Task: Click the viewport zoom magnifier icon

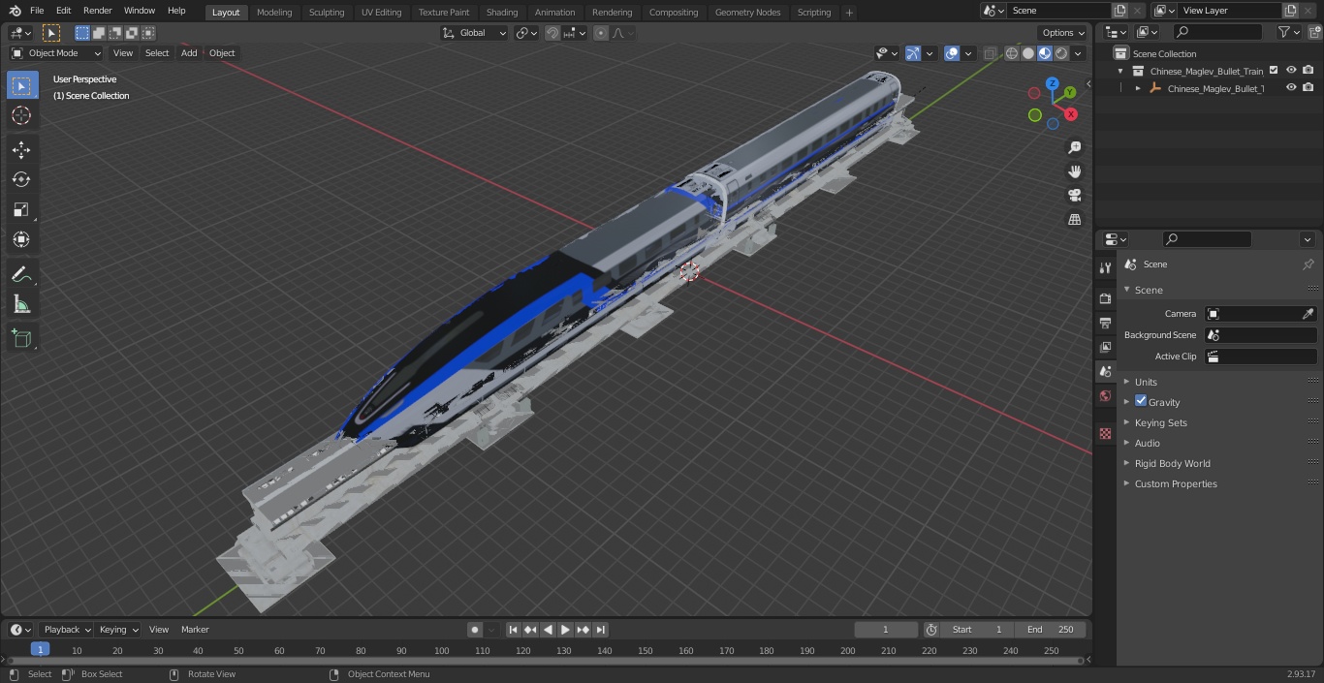Action: pyautogui.click(x=1075, y=147)
